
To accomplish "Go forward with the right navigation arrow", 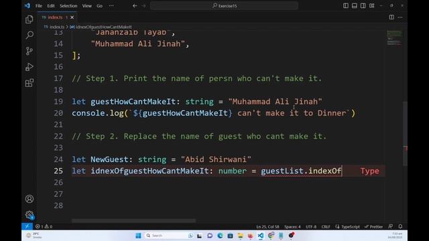I will point(143,6).
